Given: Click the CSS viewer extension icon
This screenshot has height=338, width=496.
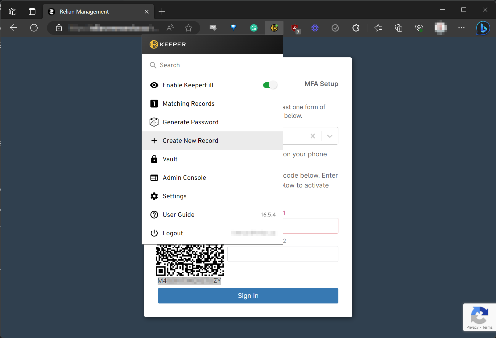Looking at the screenshot, I should (x=213, y=28).
